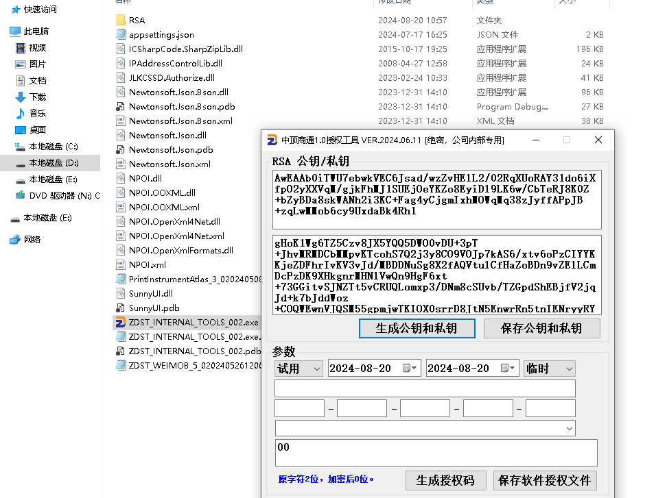Screen dimensions: 667x498
Task: Click the 保存公钥和私钥 button
Action: pyautogui.click(x=541, y=329)
